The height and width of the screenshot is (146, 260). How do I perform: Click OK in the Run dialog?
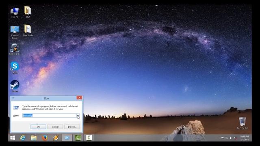(x=38, y=127)
